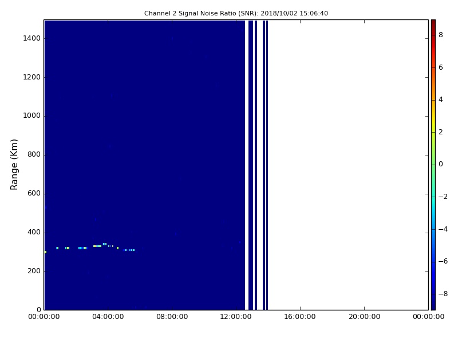This screenshot has width=458, height=343.
Task: Click the 1200 range tick label
Action: (32, 77)
